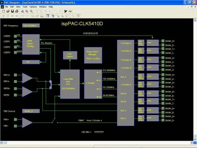Click the JED toolbar button
The width and height of the screenshot is (197, 148).
coord(70,11)
